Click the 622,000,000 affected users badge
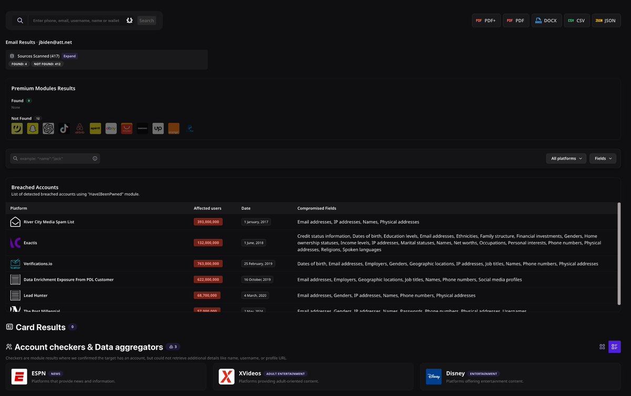Viewport: 631px width, 396px height. point(208,280)
